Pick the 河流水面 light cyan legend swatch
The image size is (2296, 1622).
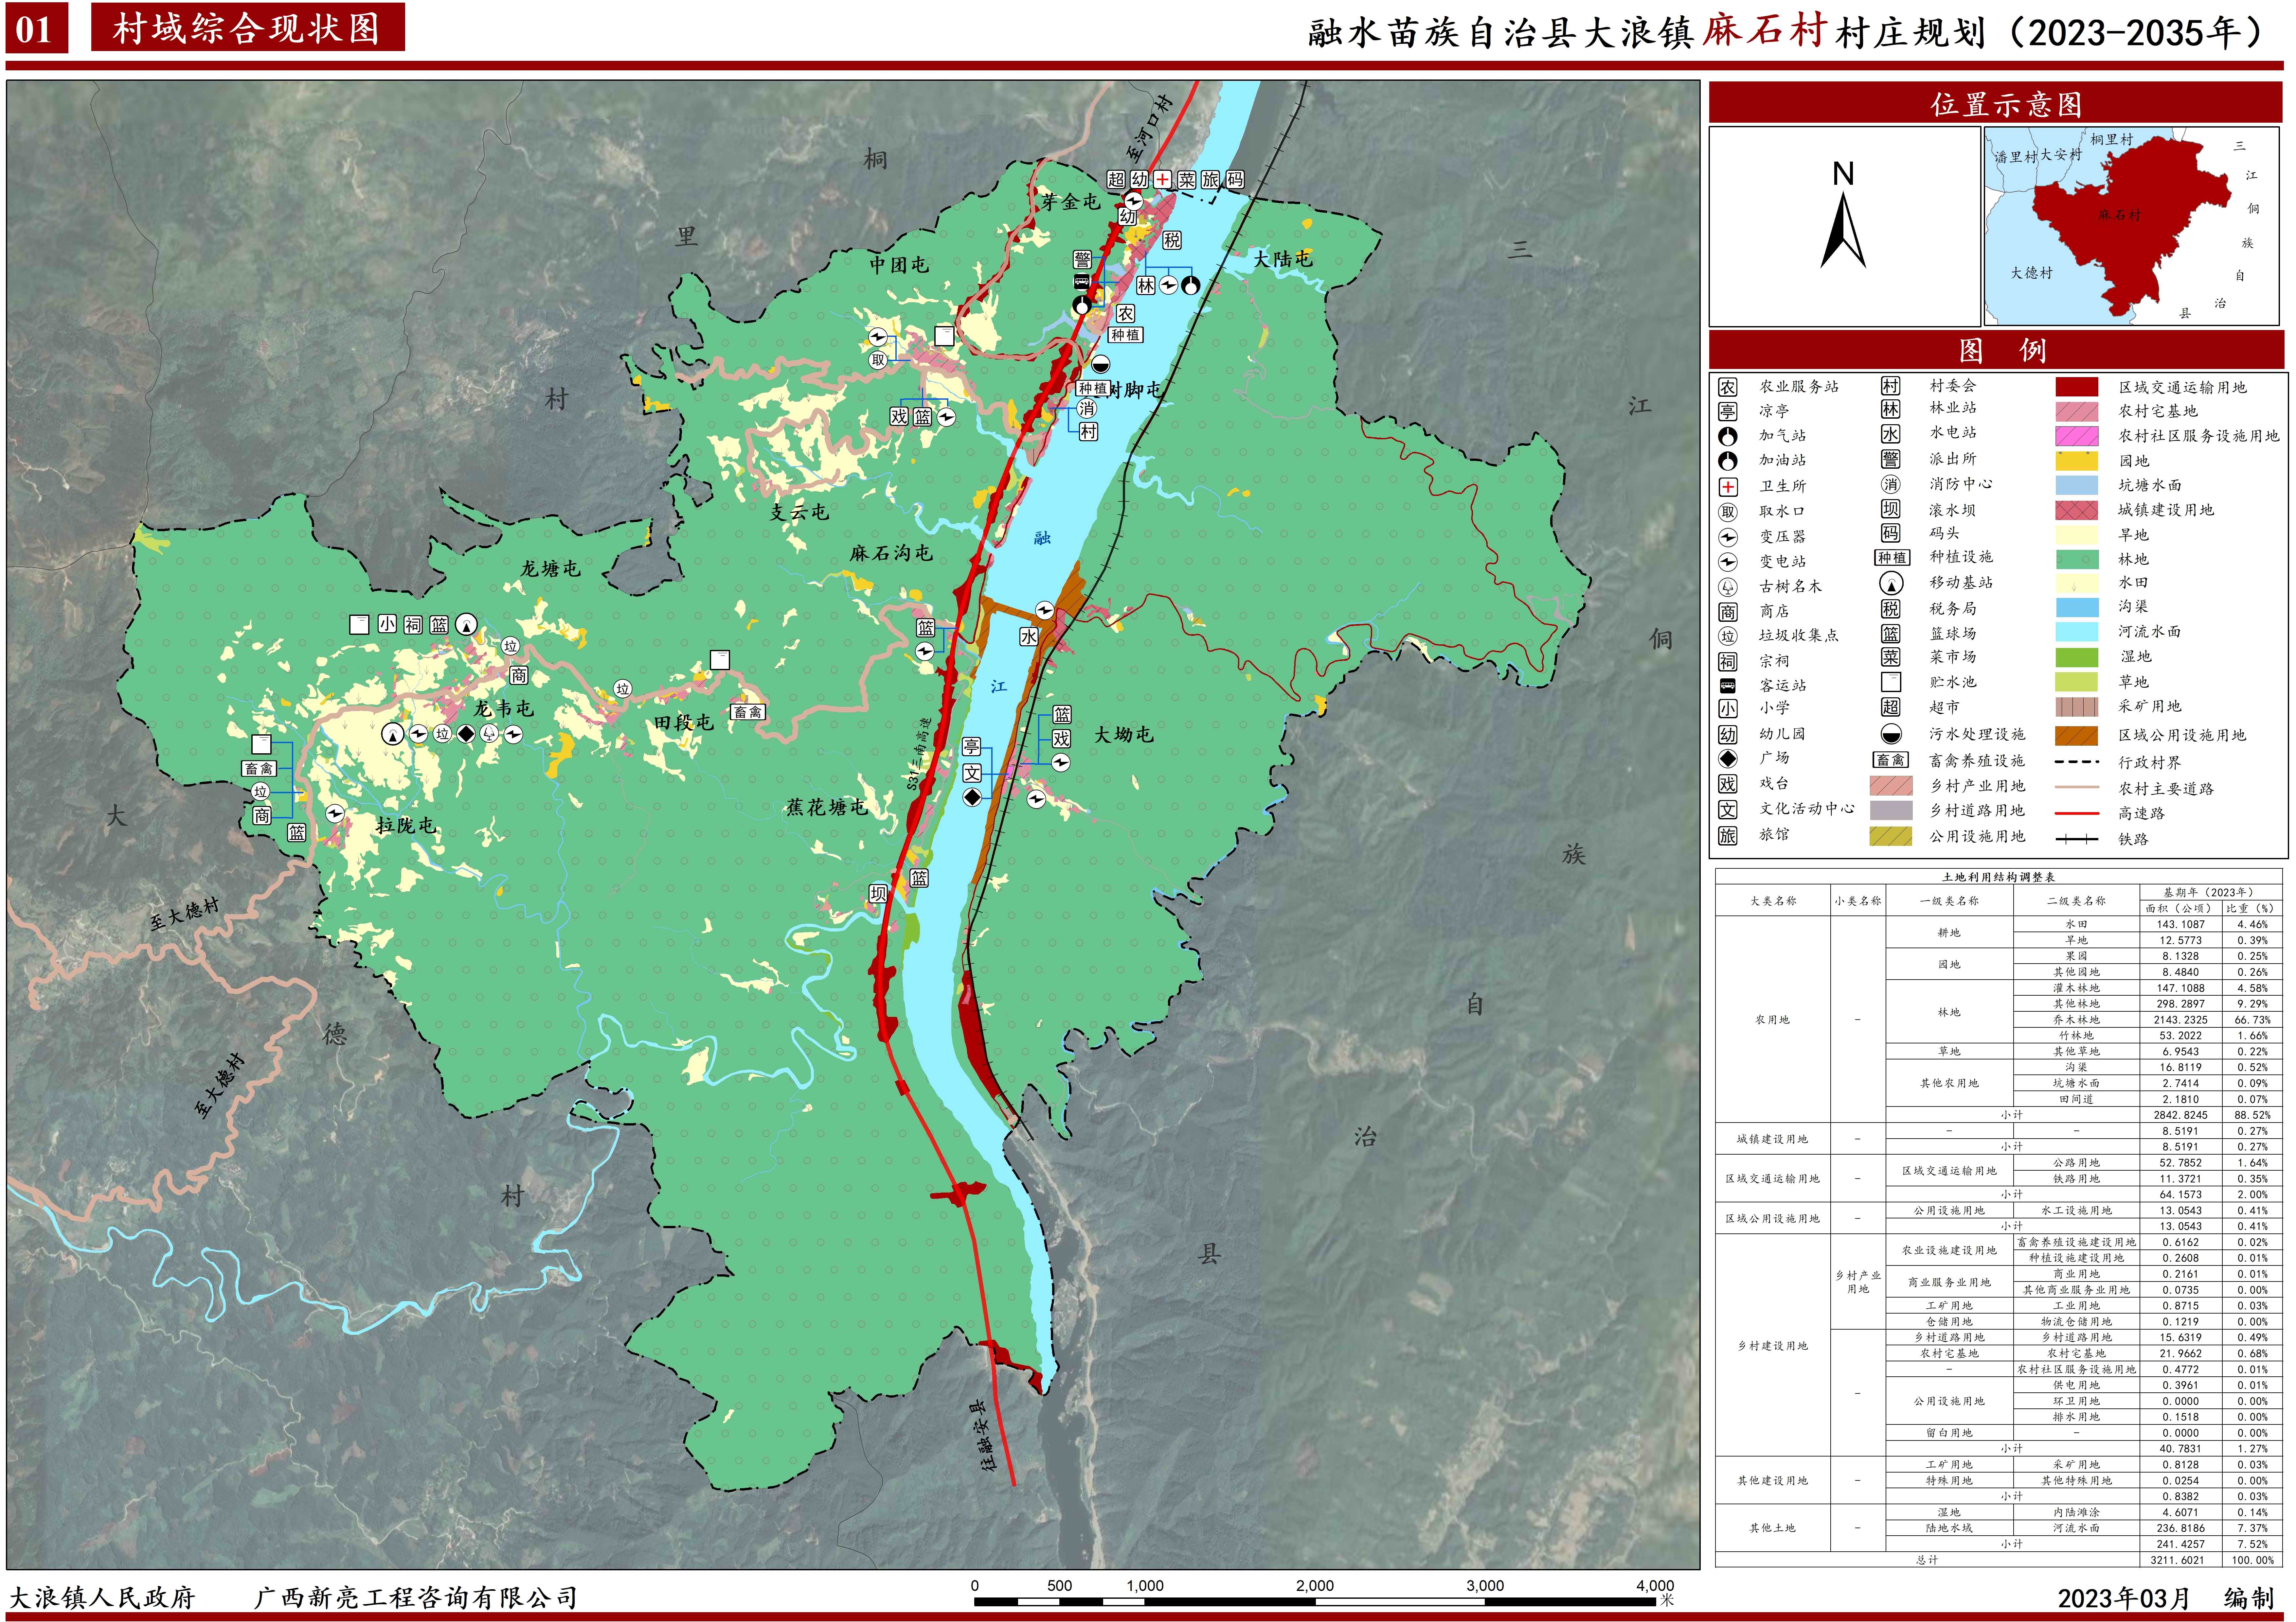tap(2077, 632)
